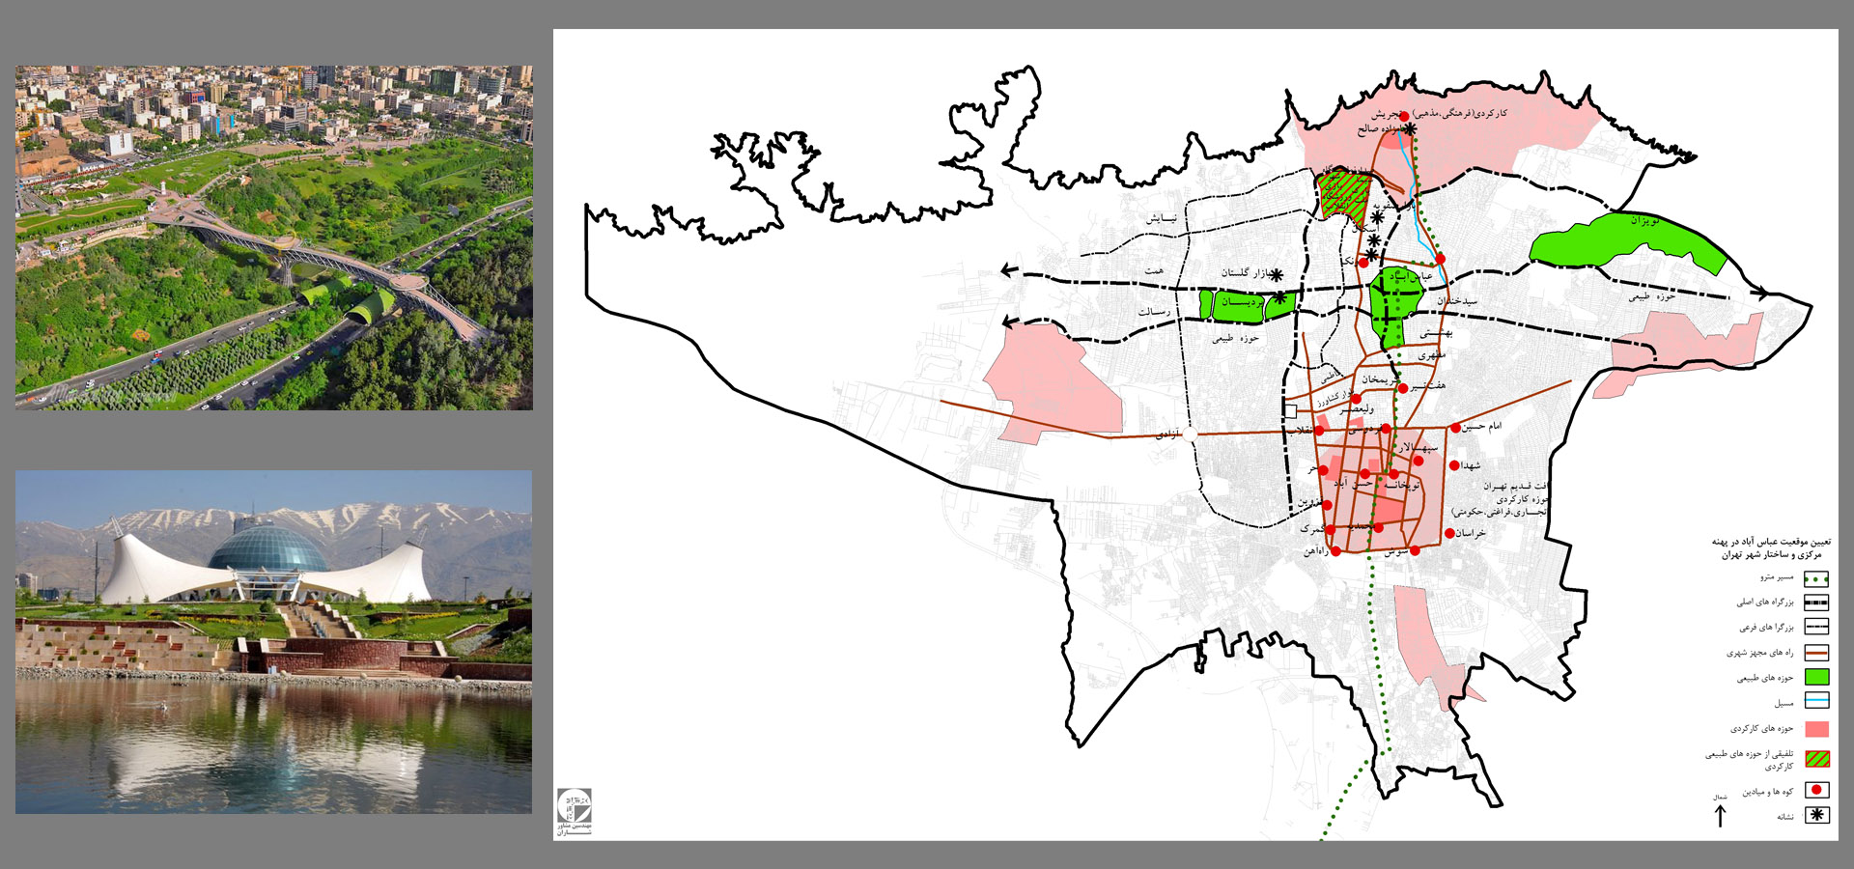This screenshot has width=1854, height=869.
Task: Click the pink functional zones legend swatch
Action: coord(1816,729)
